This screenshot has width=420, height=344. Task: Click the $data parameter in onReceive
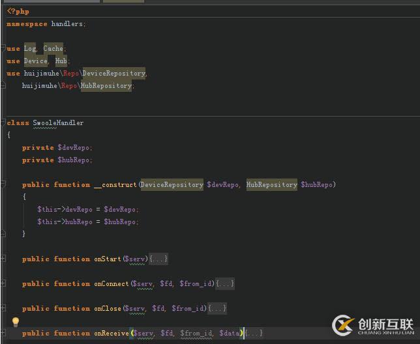(229, 334)
